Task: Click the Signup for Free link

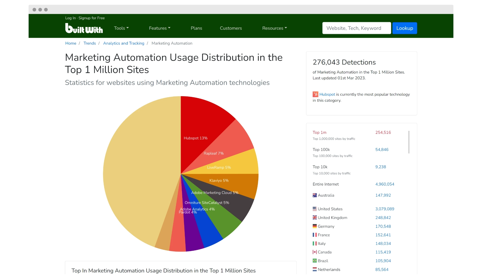Action: point(92,18)
